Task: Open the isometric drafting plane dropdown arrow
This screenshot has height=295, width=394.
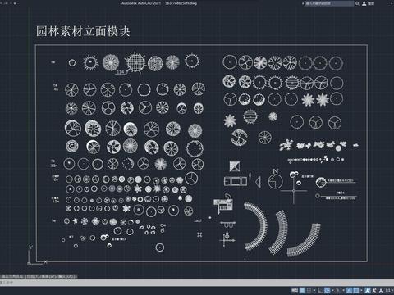Action: tap(343, 290)
